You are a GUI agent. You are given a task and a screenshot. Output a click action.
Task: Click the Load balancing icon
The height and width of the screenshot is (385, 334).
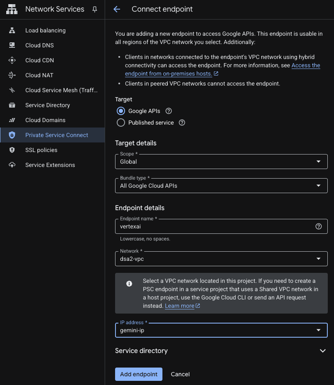click(12, 30)
